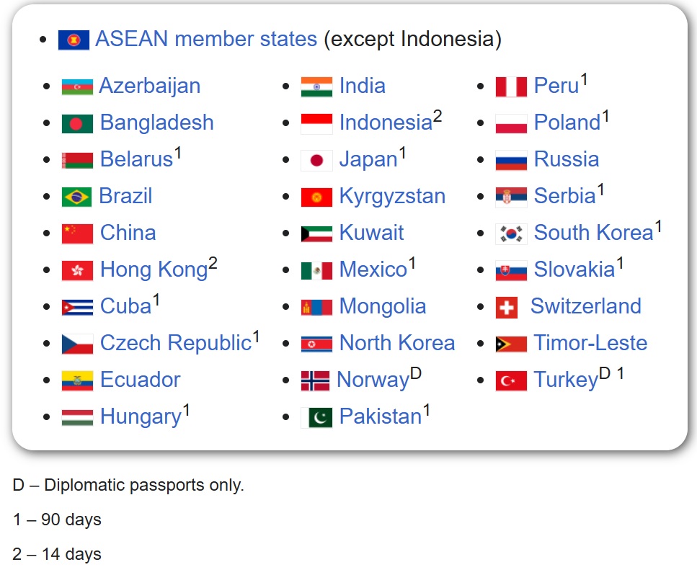Click the Japan flag icon
This screenshot has width=697, height=575.
[x=316, y=161]
